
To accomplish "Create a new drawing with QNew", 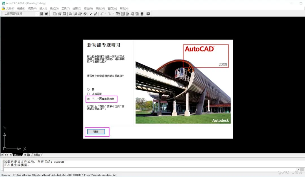I will [55, 14].
